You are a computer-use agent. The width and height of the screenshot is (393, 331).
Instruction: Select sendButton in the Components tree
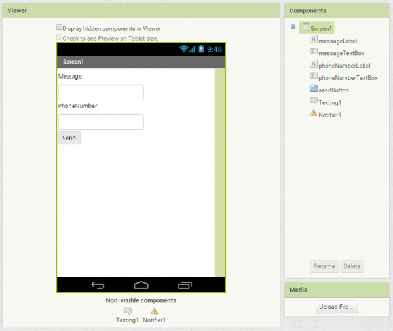pyautogui.click(x=333, y=90)
